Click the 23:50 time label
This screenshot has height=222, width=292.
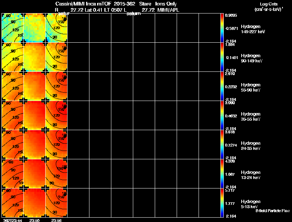(x=34, y=220)
